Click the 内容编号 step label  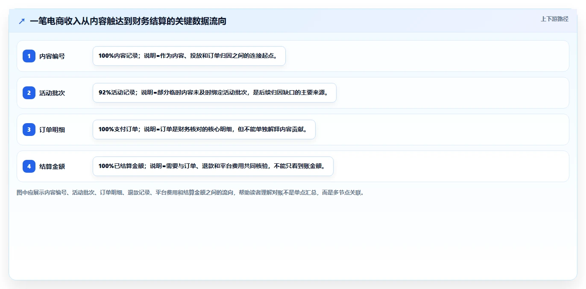coord(52,56)
